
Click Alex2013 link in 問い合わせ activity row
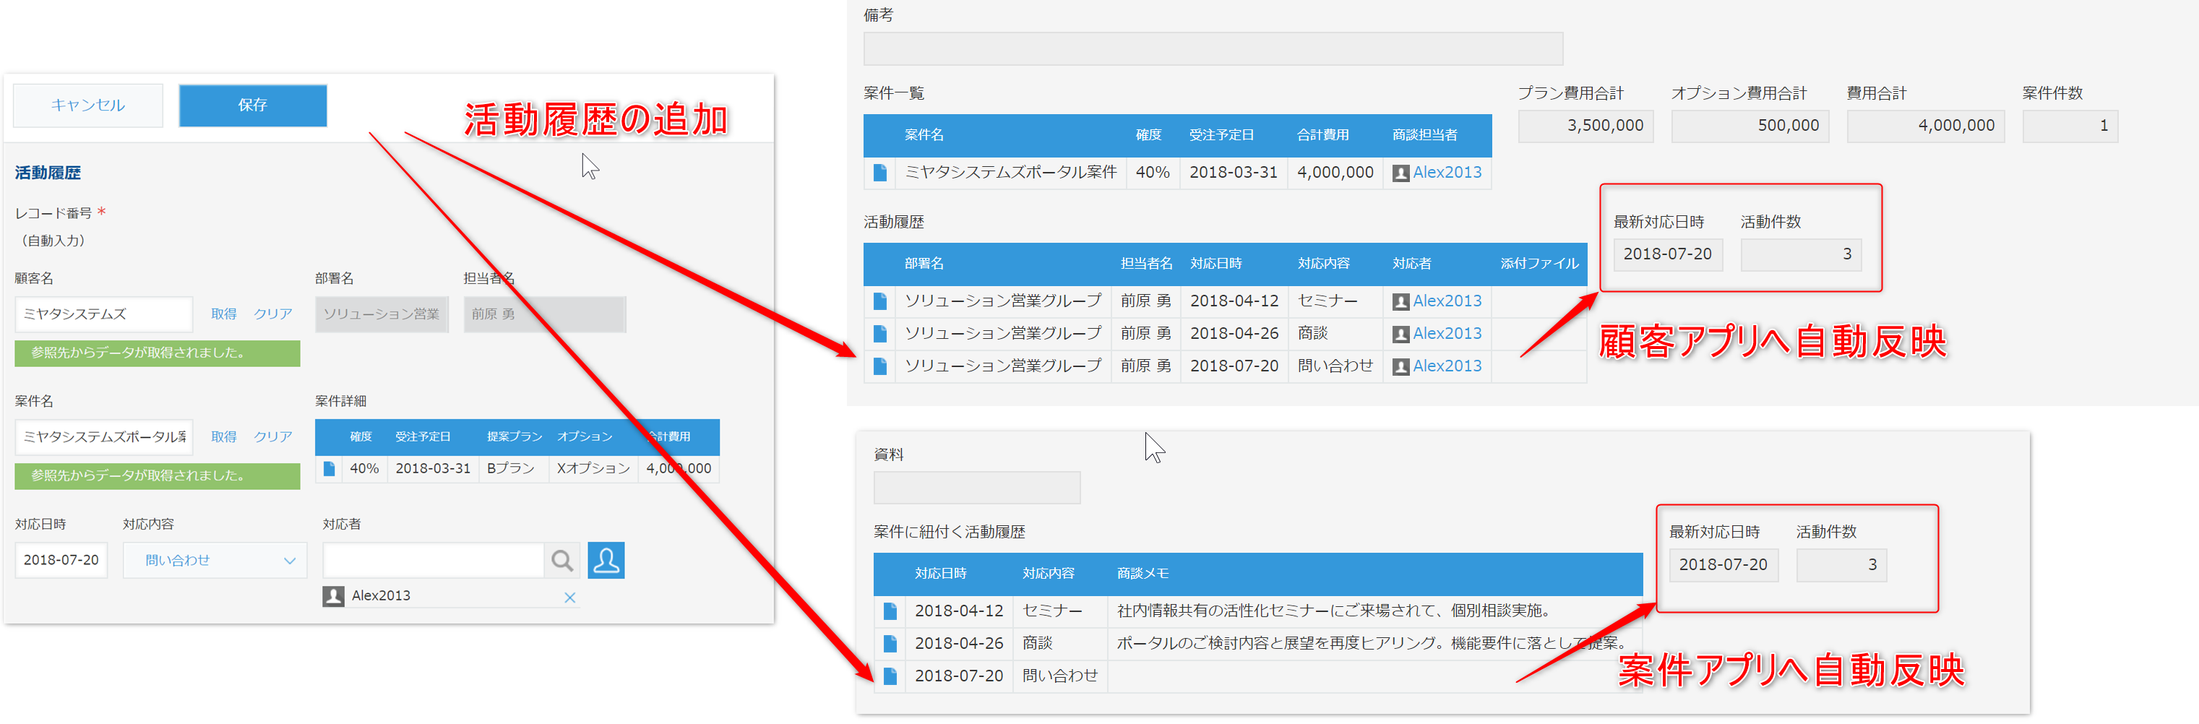(1447, 366)
